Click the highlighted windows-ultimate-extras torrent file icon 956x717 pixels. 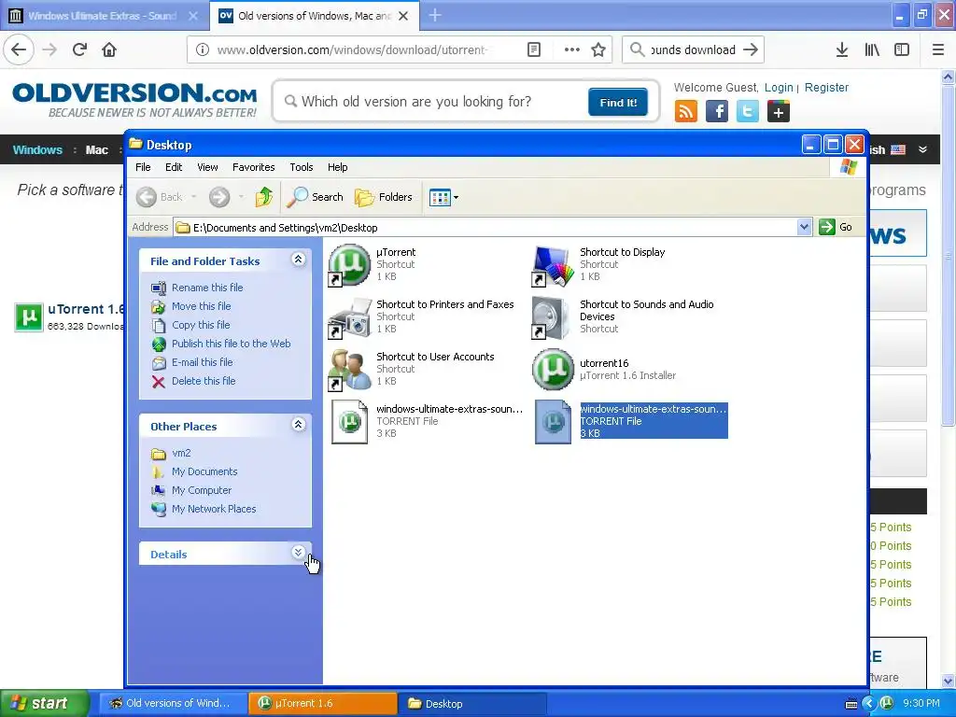click(x=553, y=422)
